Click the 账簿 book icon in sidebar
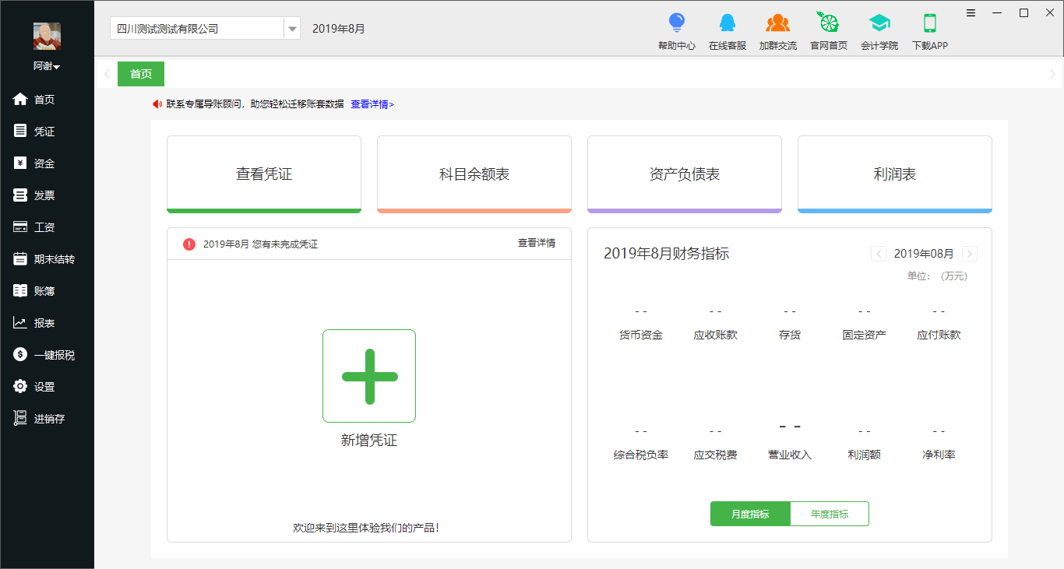1064x569 pixels. (20, 290)
